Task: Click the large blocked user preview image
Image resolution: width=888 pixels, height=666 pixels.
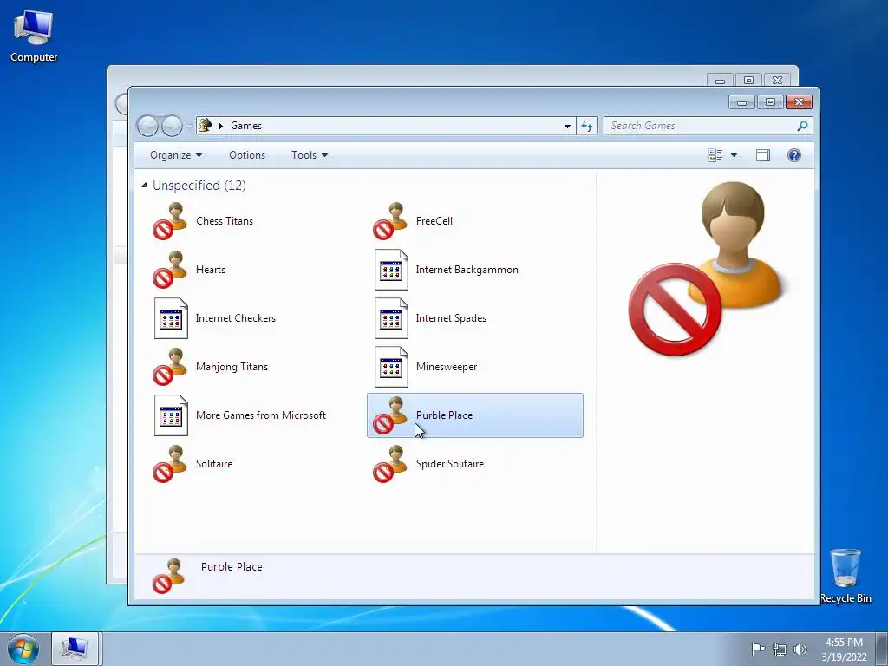Action: tap(706, 269)
